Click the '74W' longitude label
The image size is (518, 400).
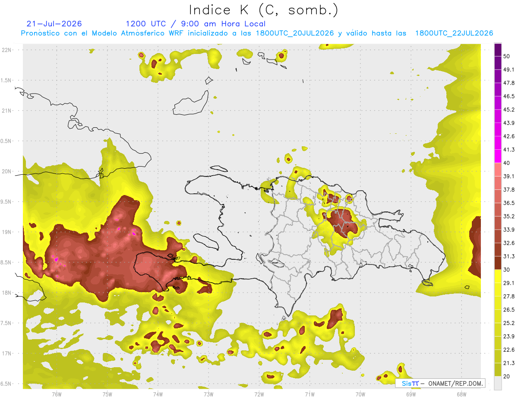[x=158, y=394]
